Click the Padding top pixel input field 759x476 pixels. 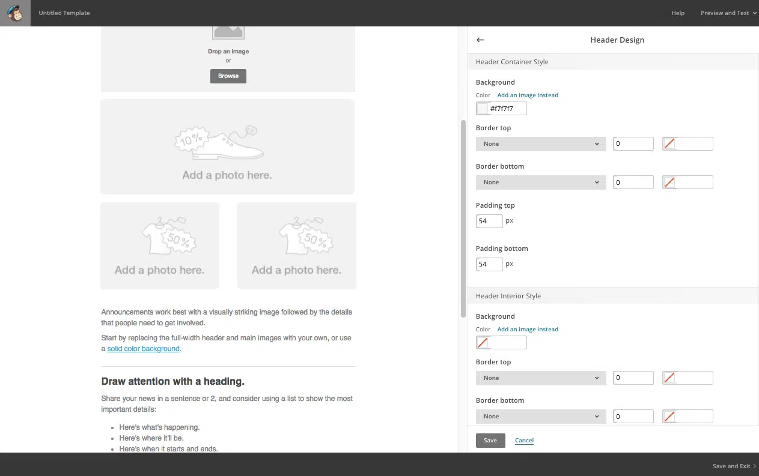(489, 221)
